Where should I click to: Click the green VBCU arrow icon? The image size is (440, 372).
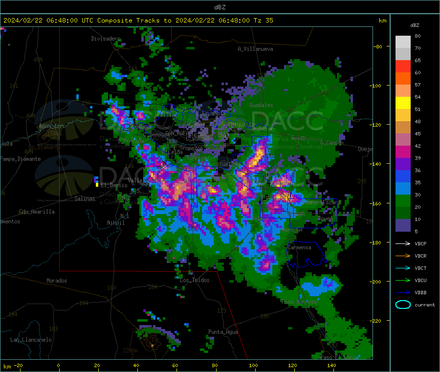point(403,280)
